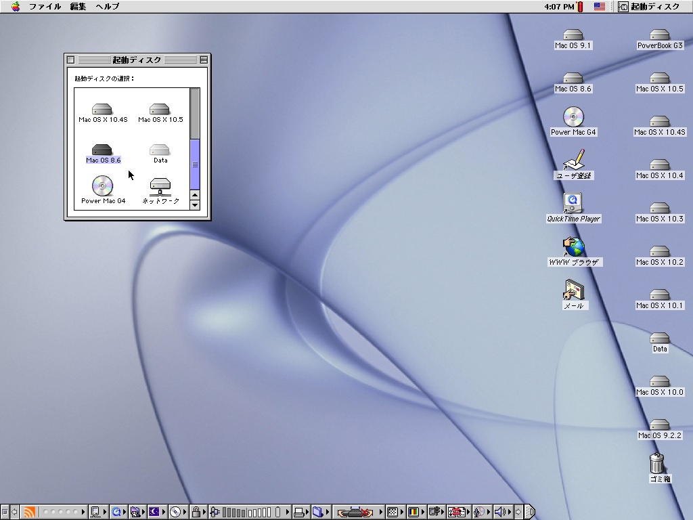
Task: Click the Startup Disk list scrollbar thumb
Action: [x=195, y=165]
